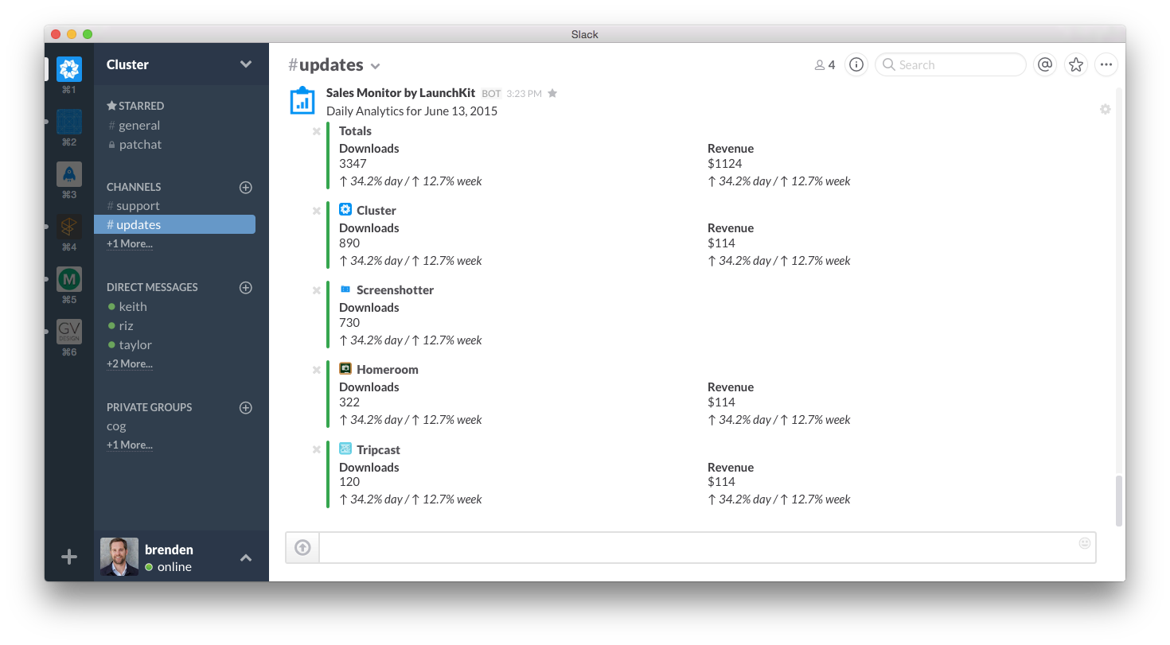Click the Totals revenue value $1124
Viewport: 1170px width, 645px height.
[724, 164]
